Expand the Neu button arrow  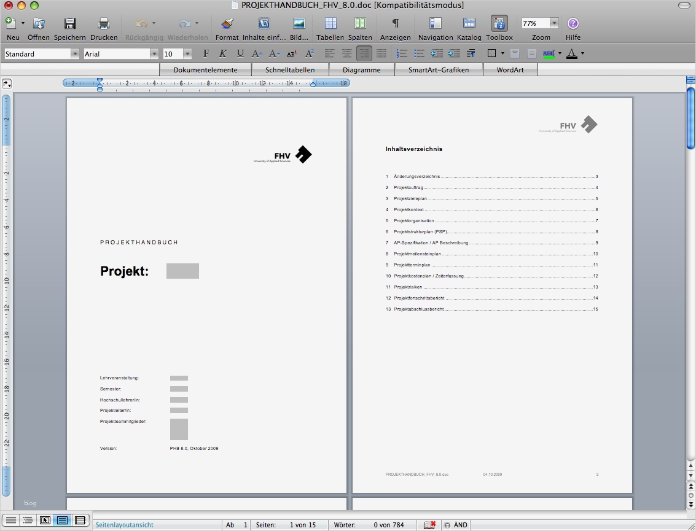[23, 23]
